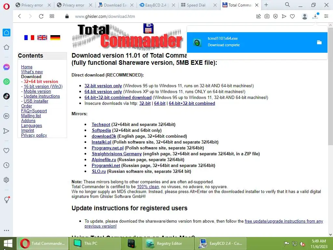Open the USB installer link

[36, 101]
